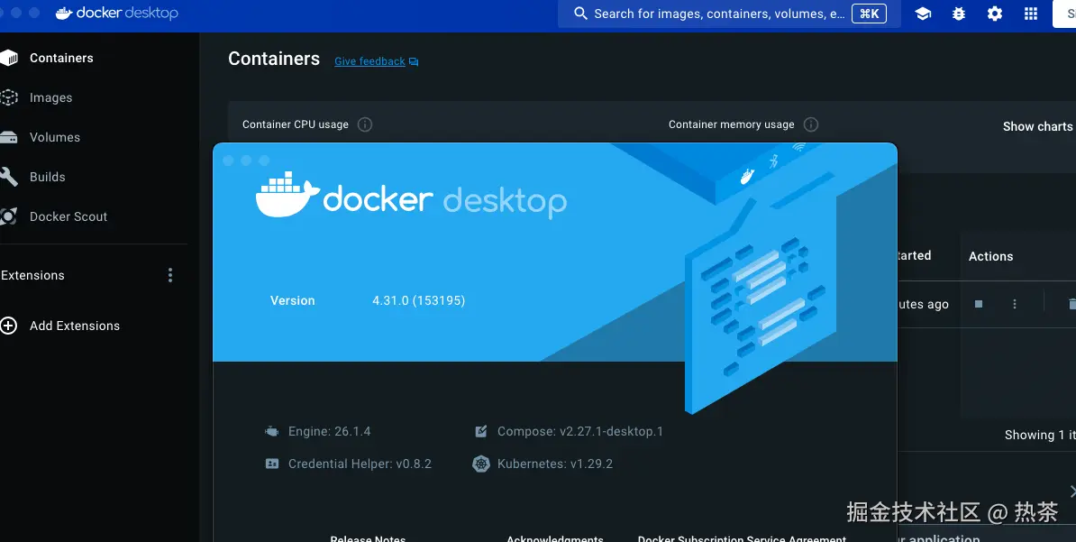Open the Volumes section in sidebar
Viewport: 1076px width, 542px height.
(55, 137)
